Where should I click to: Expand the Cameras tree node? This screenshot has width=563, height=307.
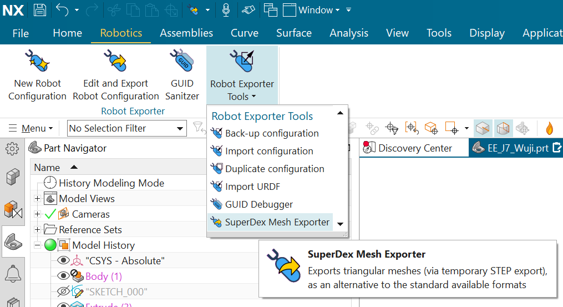coord(37,214)
